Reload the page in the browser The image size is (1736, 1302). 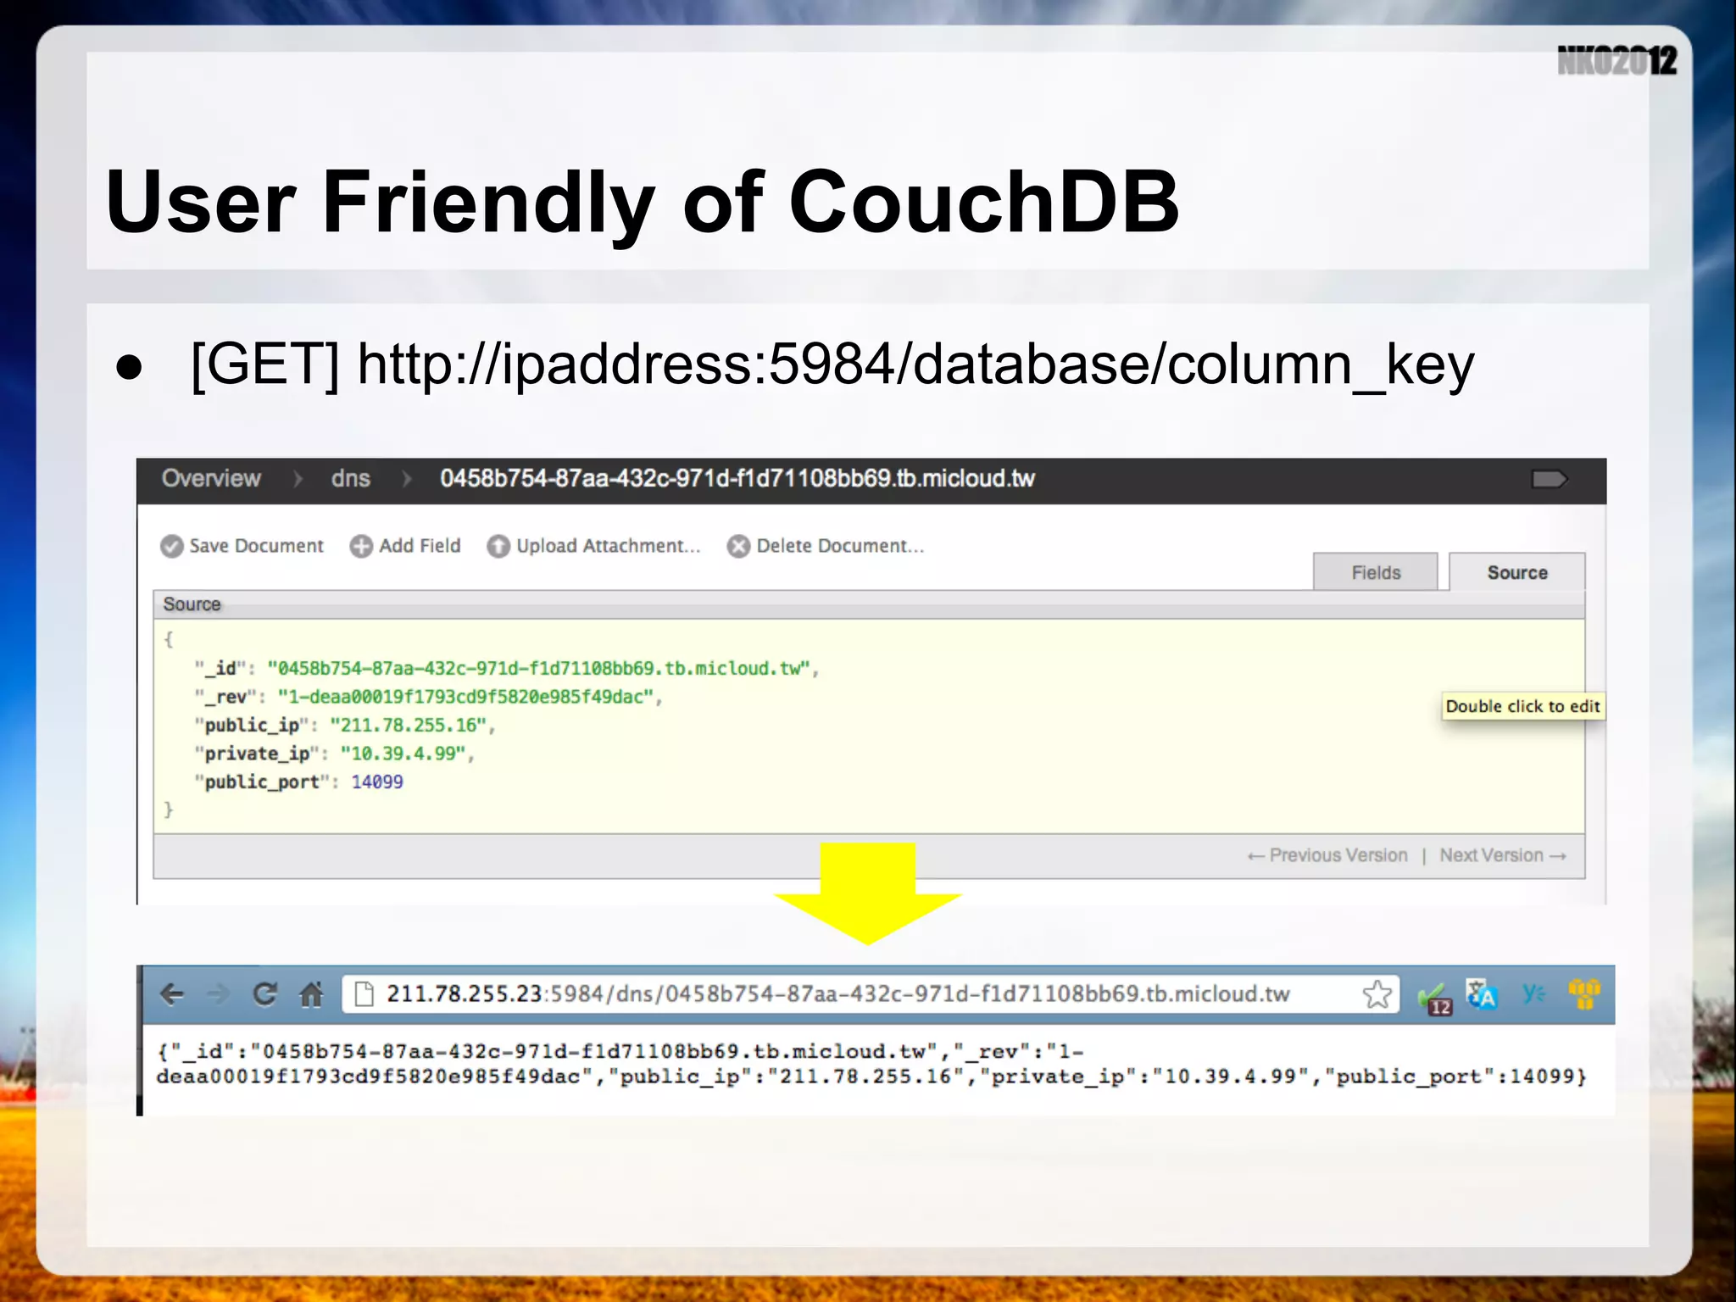264,993
